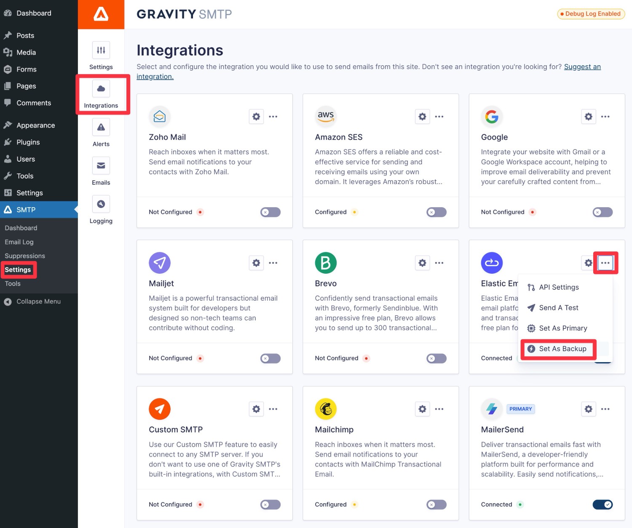Select API Settings from the menu

(x=565, y=287)
